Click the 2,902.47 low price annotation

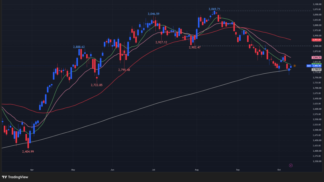click(x=195, y=47)
